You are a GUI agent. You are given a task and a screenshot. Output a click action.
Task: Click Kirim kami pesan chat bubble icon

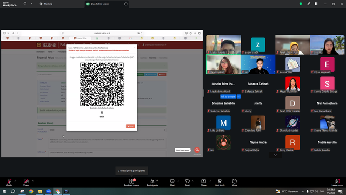[197, 150]
